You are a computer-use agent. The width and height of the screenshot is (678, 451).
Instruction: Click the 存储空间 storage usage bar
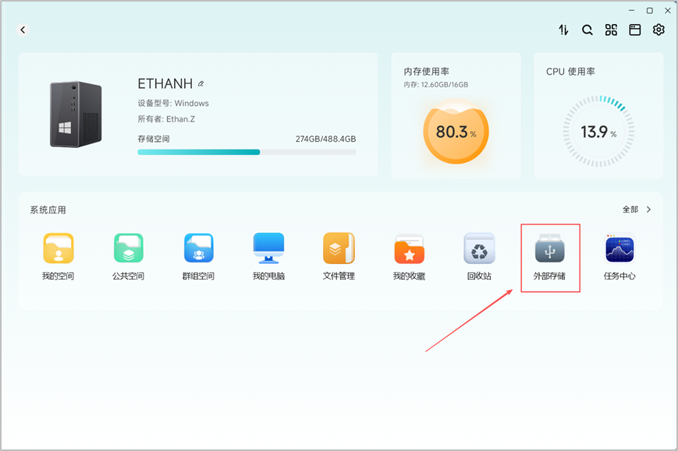tap(247, 152)
